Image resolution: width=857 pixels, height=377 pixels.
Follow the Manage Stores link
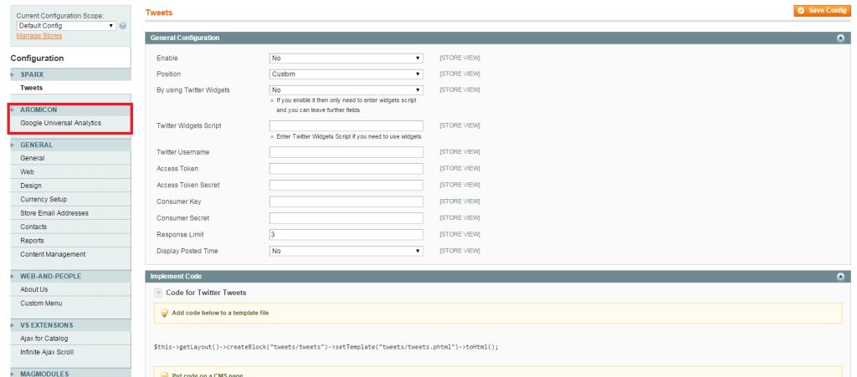38,35
